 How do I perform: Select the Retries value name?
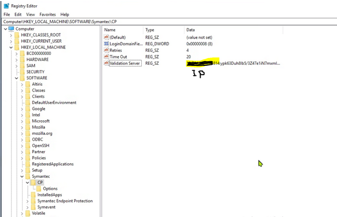[116, 50]
